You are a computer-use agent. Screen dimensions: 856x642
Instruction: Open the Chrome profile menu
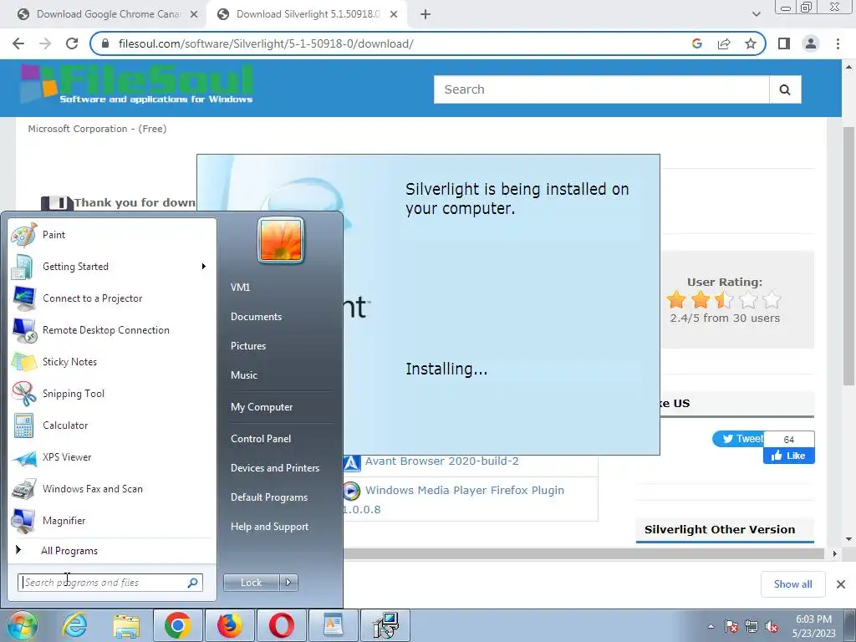(811, 43)
